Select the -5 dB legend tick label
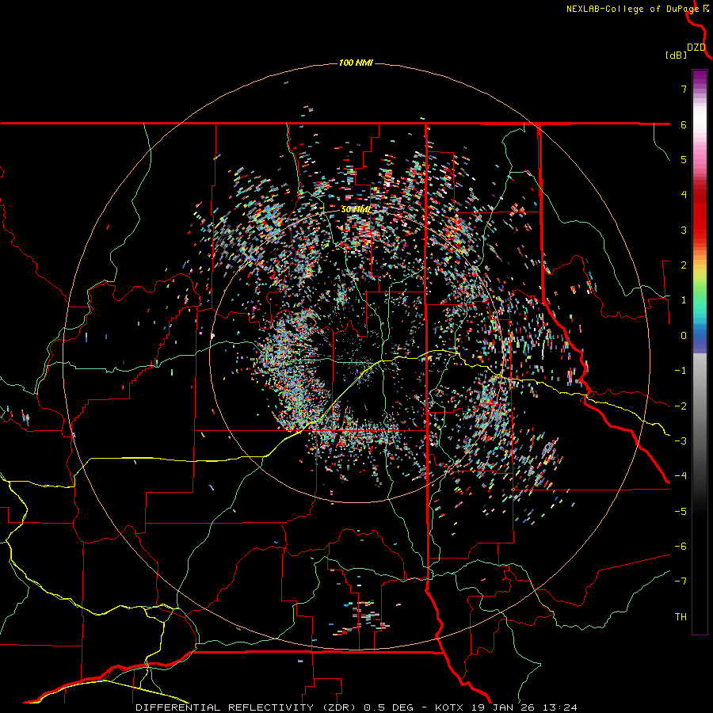The width and height of the screenshot is (713, 713). (681, 512)
